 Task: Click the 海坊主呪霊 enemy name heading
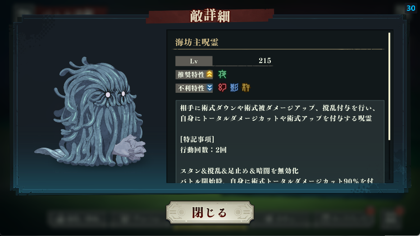[x=197, y=42]
